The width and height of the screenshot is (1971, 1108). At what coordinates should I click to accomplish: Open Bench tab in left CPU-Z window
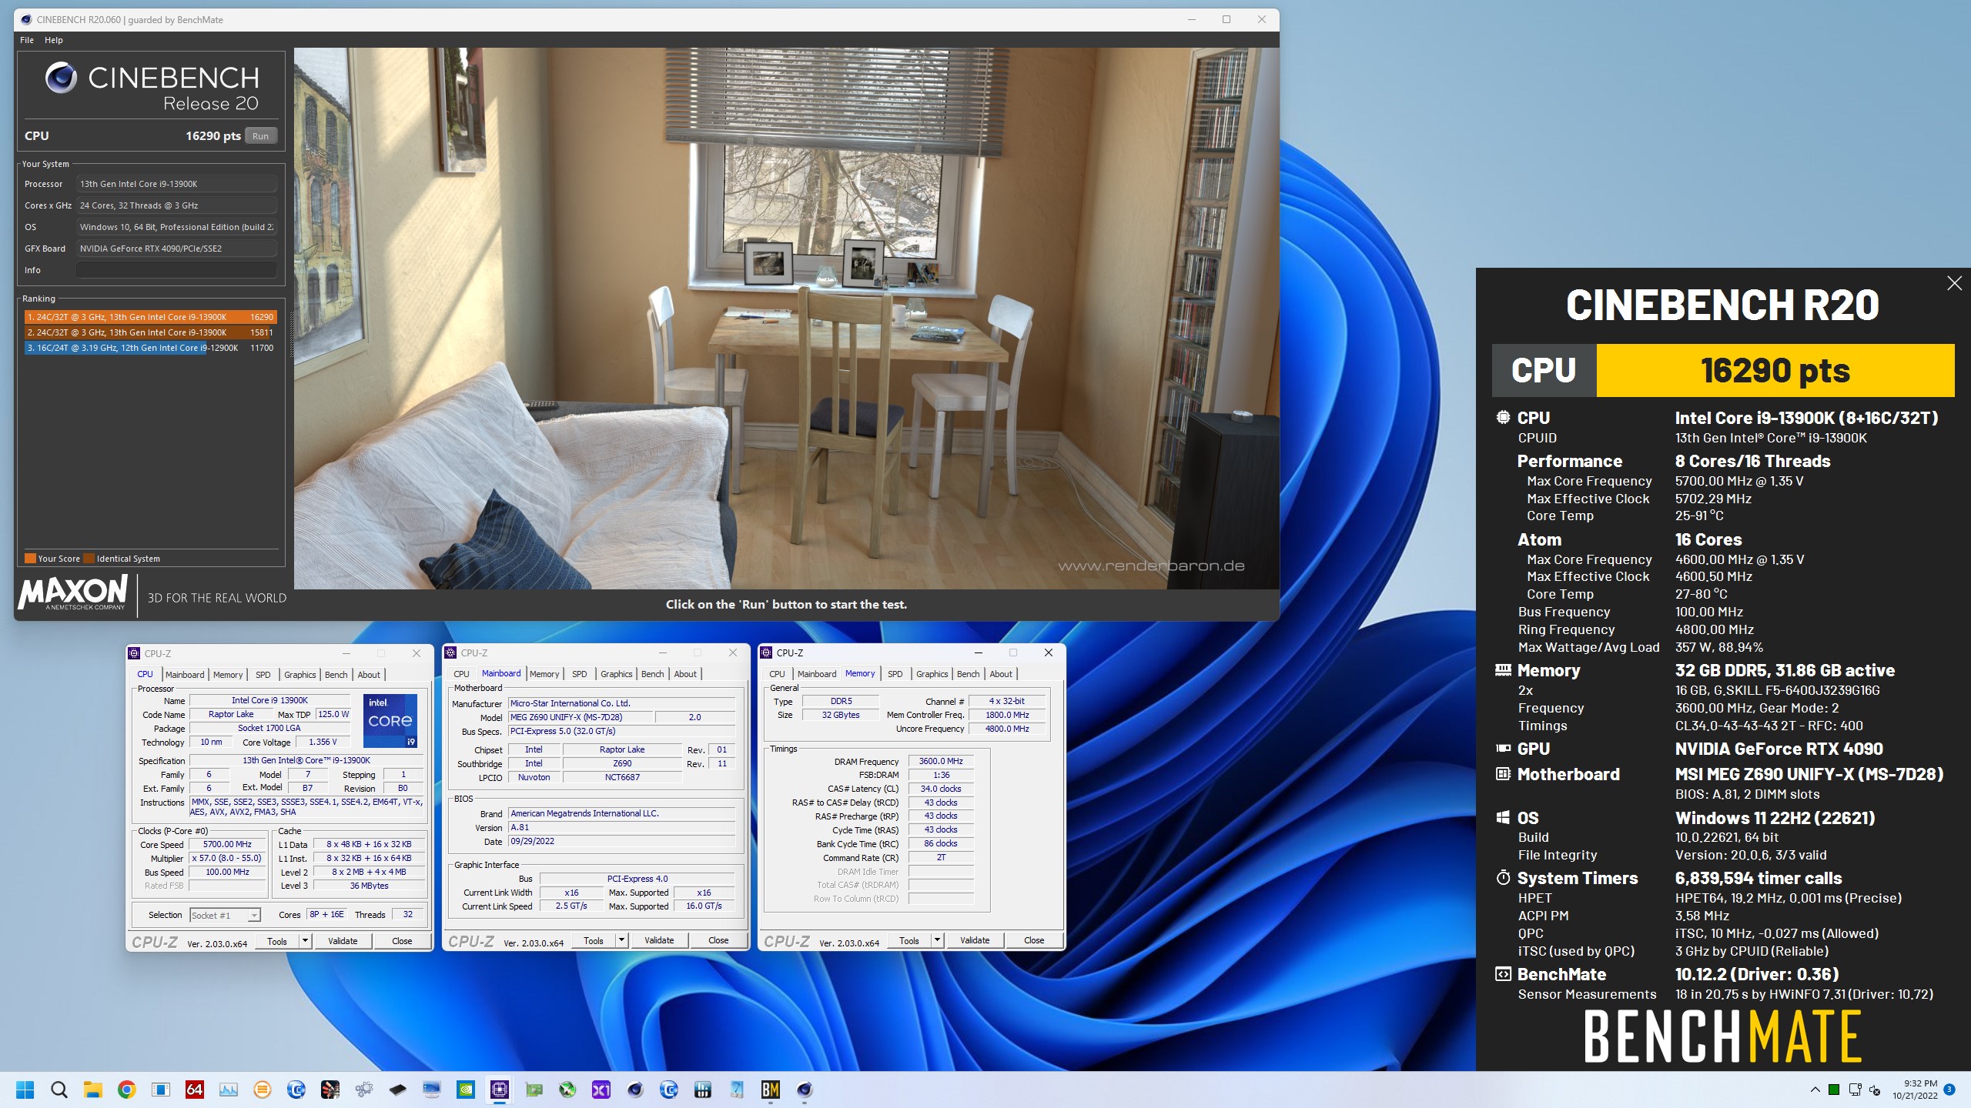336,675
